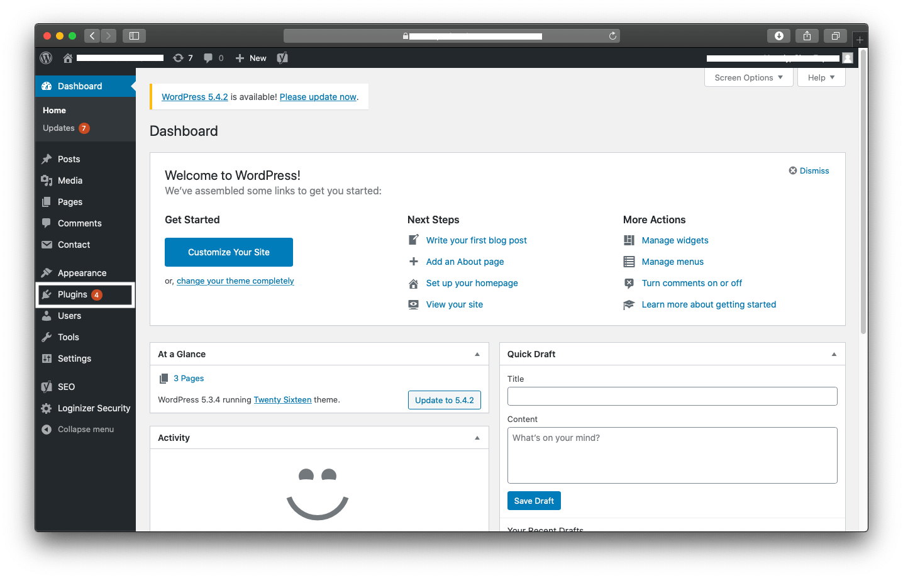Open the 3 Pages link

tap(189, 379)
